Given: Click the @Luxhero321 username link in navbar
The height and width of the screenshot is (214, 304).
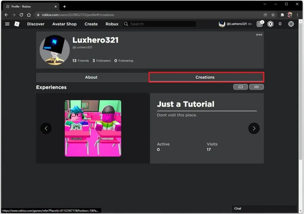Looking at the screenshot, I should pyautogui.click(x=237, y=24).
